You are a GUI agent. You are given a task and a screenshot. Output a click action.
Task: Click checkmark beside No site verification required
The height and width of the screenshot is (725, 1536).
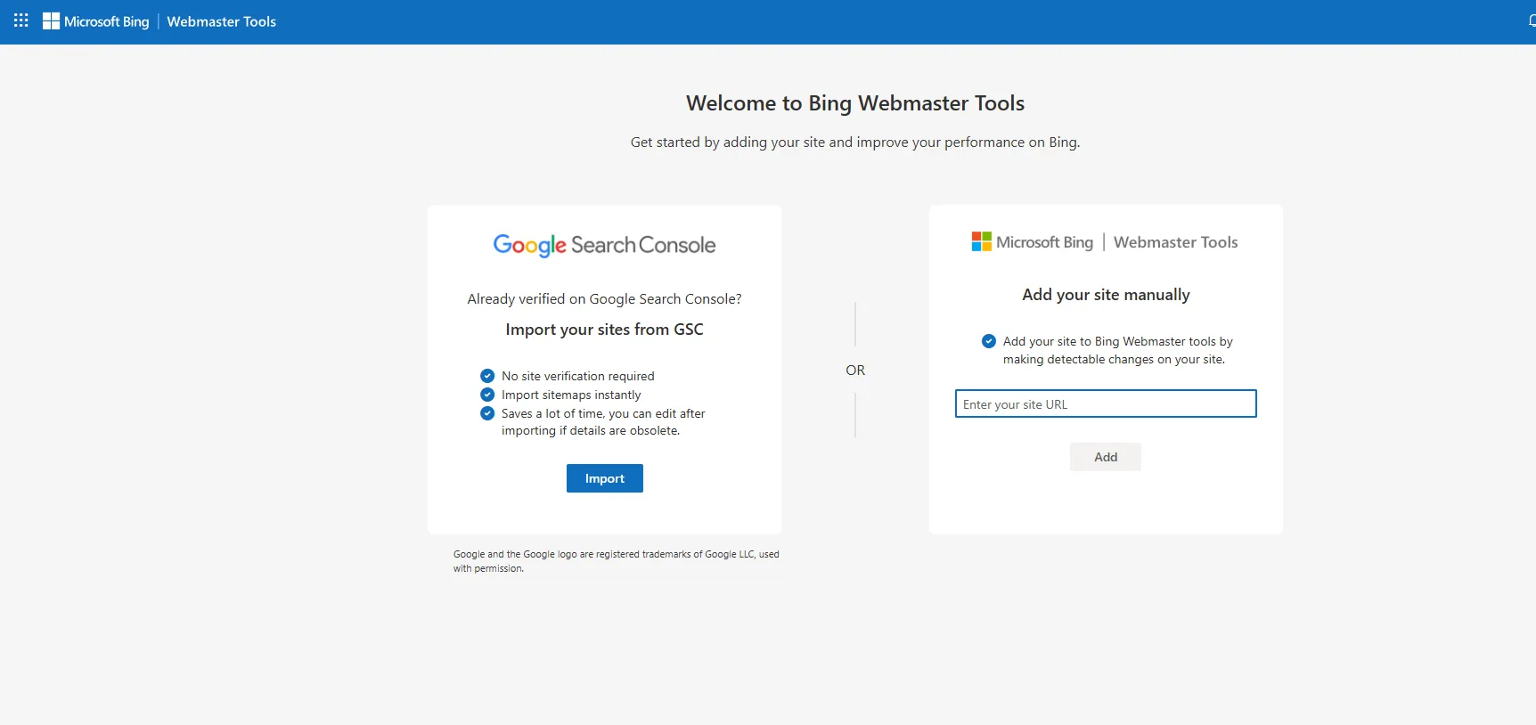coord(487,376)
